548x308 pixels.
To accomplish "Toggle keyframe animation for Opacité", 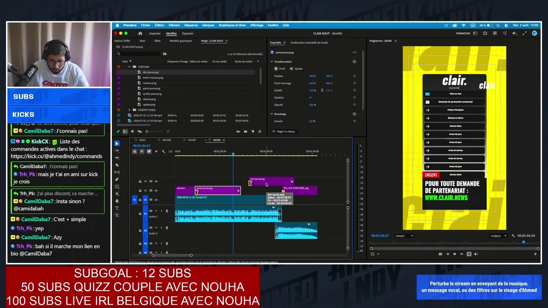I will [354, 105].
